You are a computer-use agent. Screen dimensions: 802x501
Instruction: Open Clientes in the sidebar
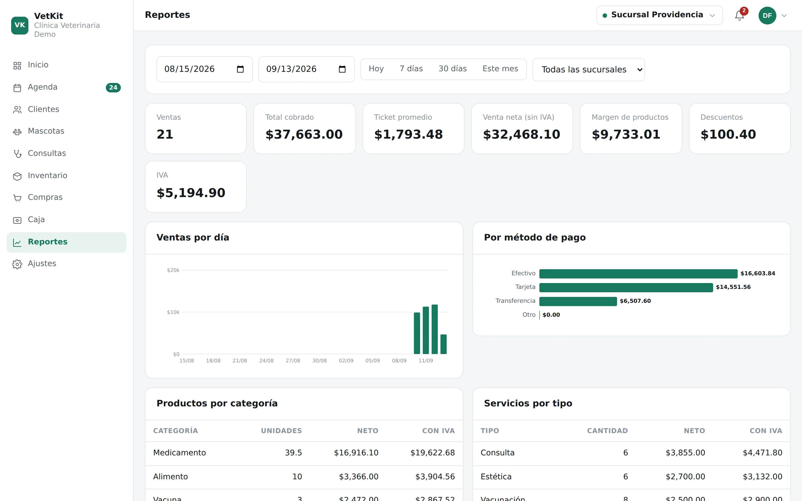click(66, 109)
